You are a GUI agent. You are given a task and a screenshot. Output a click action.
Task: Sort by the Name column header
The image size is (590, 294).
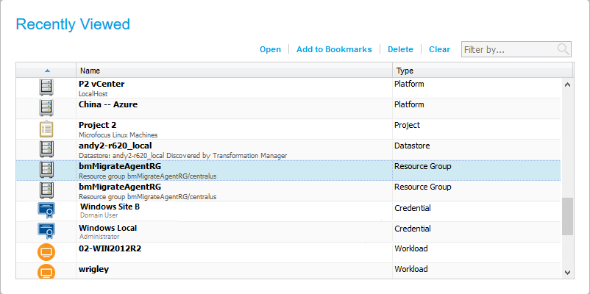[x=234, y=71]
